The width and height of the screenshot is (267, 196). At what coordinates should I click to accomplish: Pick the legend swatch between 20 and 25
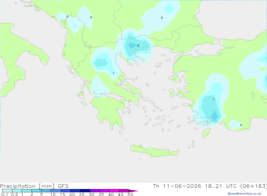[x=75, y=191]
